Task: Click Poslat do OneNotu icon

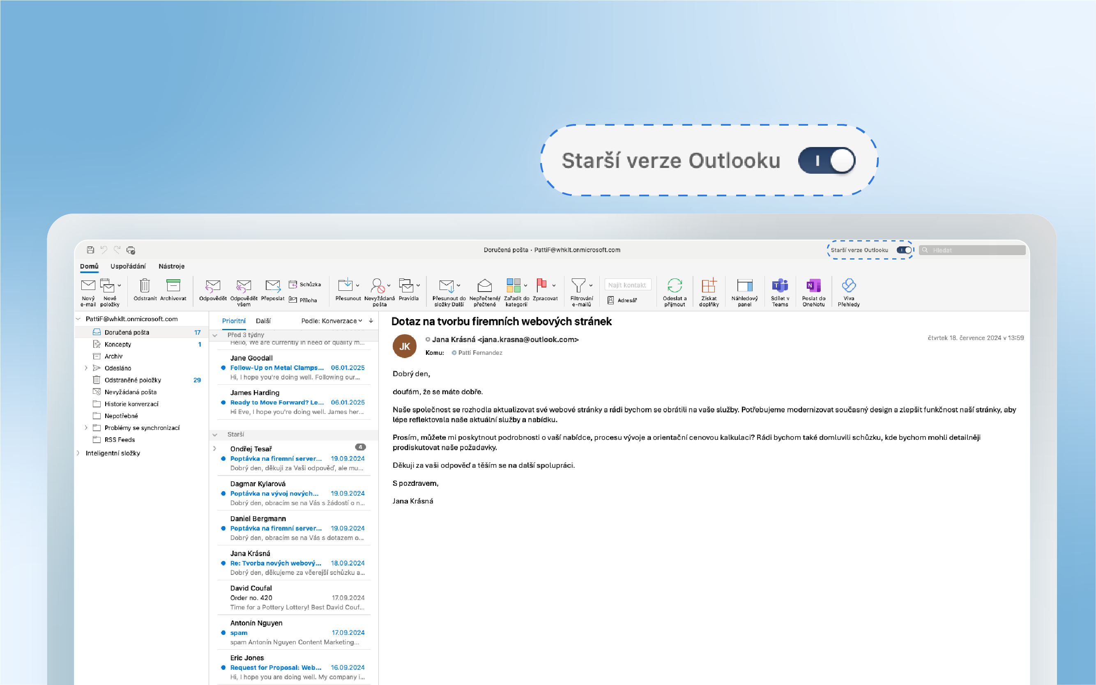Action: click(813, 285)
